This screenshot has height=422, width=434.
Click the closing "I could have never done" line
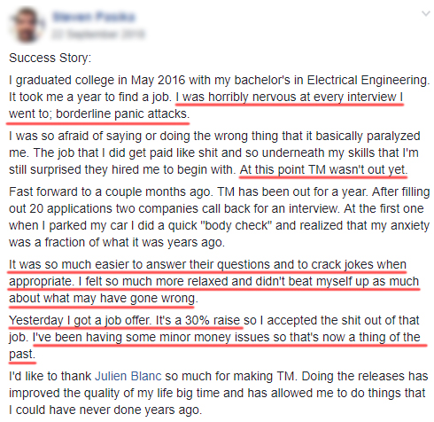coord(105,410)
